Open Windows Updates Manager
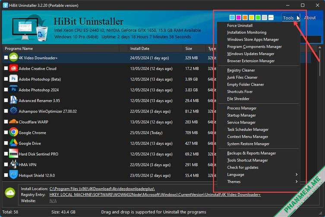 (x=259, y=53)
